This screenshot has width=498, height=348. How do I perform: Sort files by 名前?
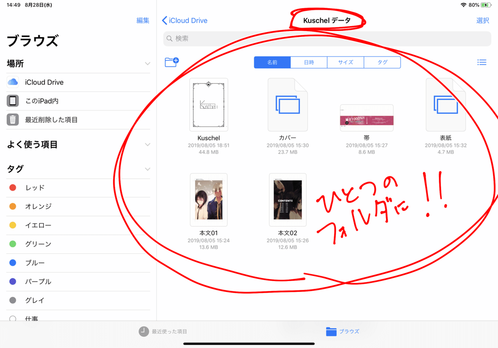(272, 62)
